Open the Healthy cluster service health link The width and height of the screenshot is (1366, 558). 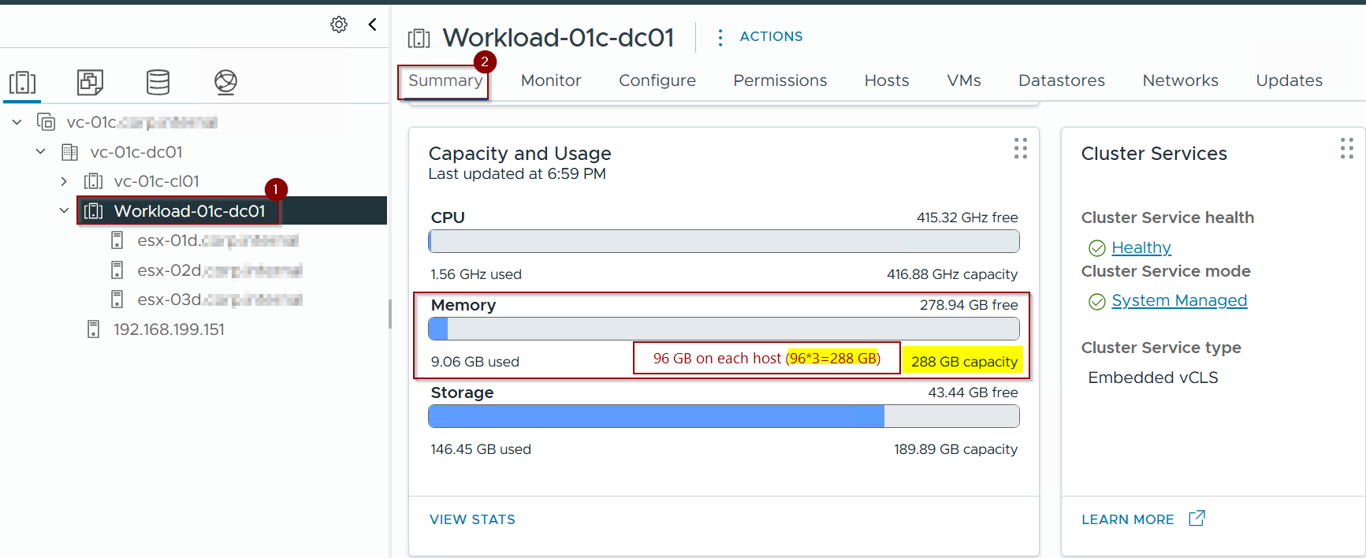(x=1141, y=247)
